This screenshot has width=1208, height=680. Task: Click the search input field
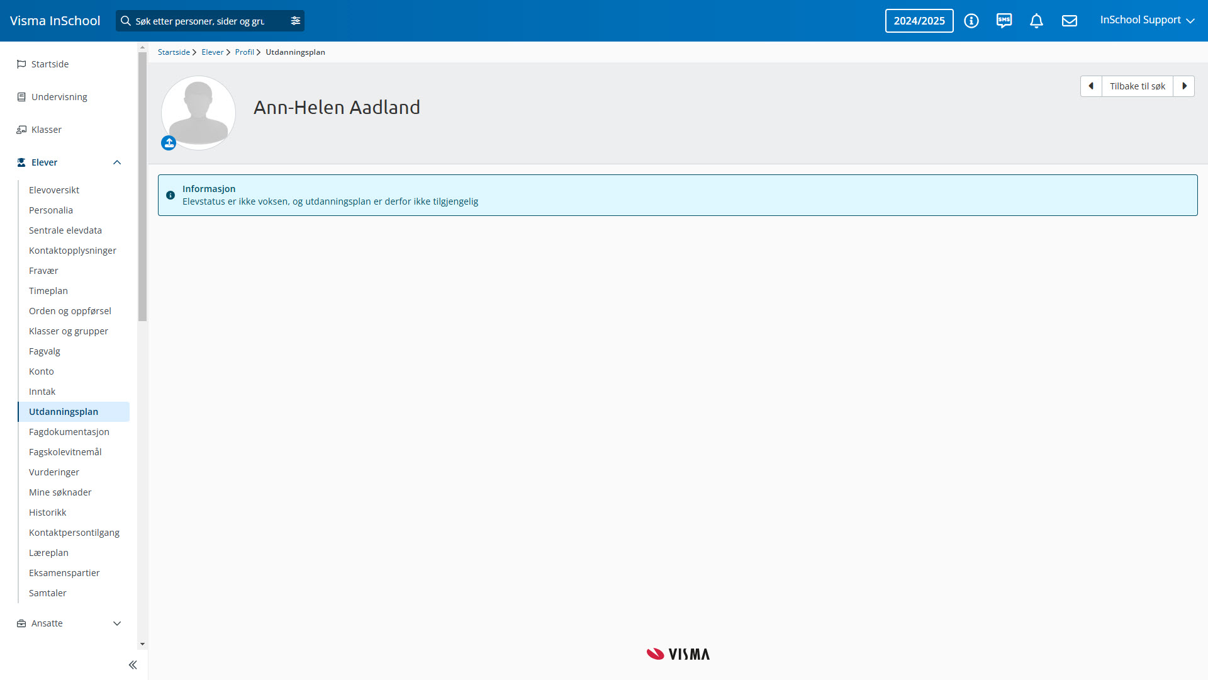201,21
